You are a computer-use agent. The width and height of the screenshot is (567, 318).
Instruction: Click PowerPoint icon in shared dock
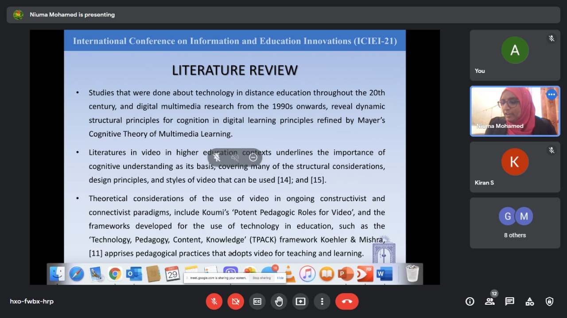pos(346,274)
